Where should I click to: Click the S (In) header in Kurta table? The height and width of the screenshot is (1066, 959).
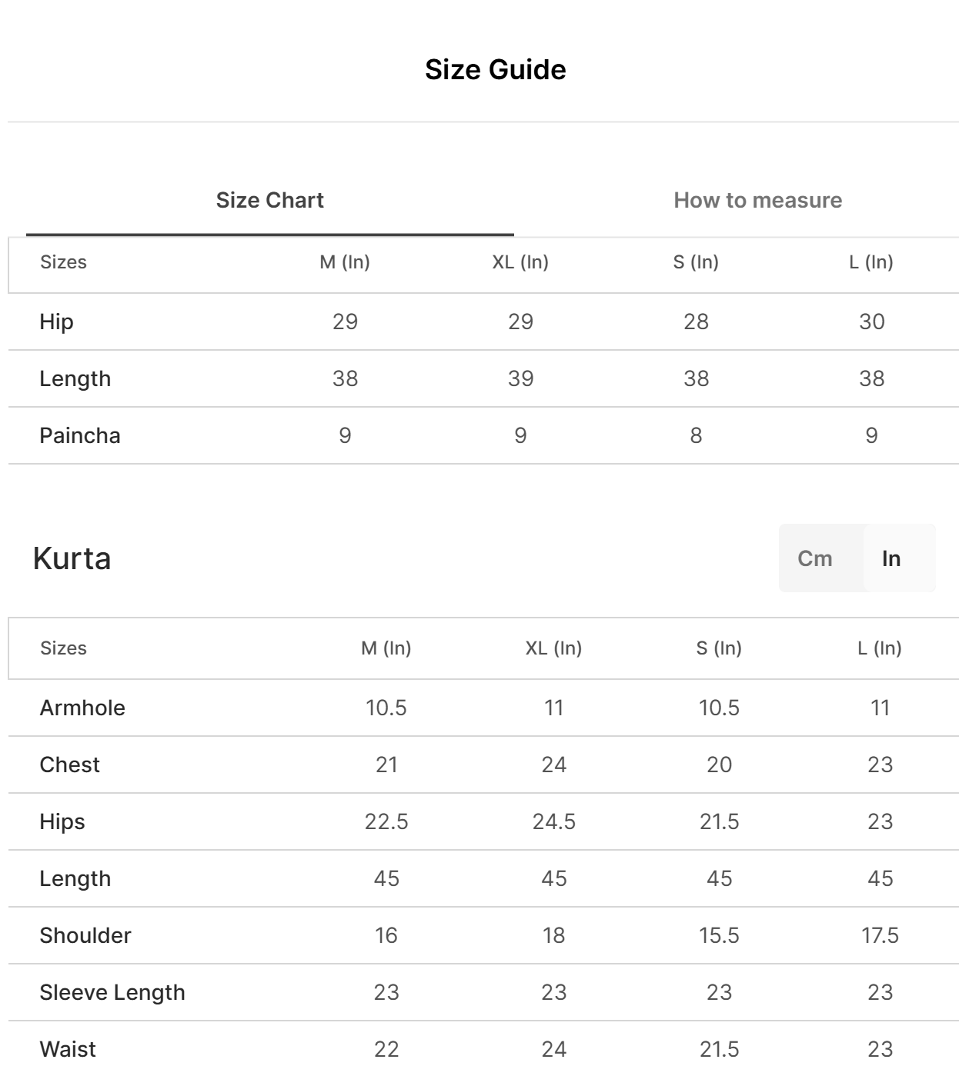coord(719,648)
